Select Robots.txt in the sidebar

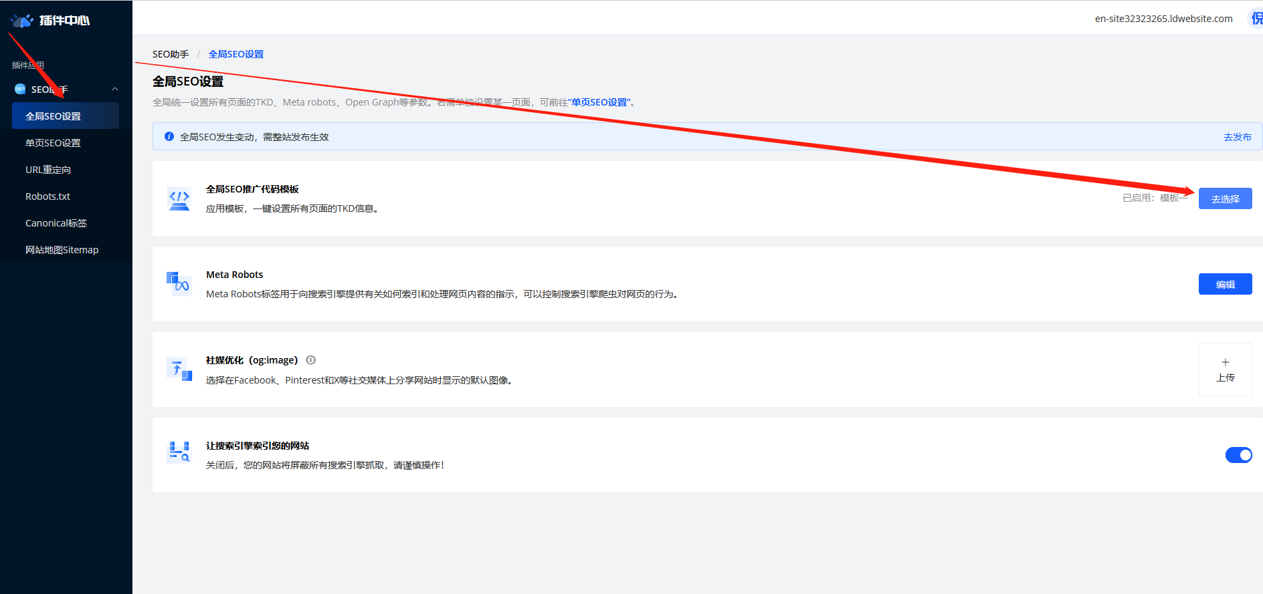coord(47,196)
